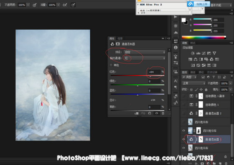The image size is (234, 165).
Task: Delete adjustment via Properties panel trash icon
Action: click(x=163, y=113)
